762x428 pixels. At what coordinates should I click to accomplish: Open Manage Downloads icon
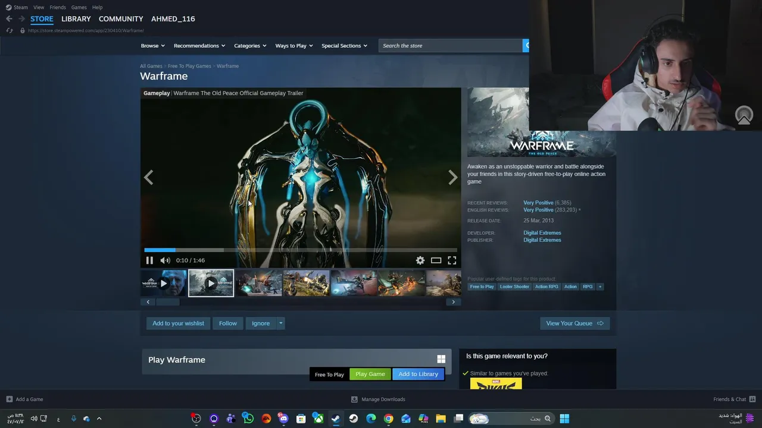coord(354,399)
